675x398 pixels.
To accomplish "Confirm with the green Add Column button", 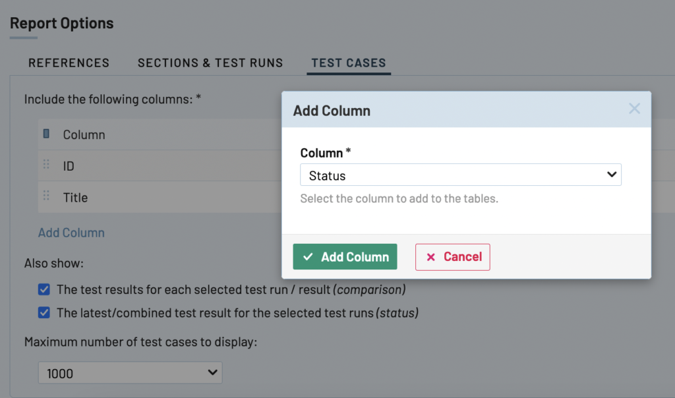I will (345, 257).
